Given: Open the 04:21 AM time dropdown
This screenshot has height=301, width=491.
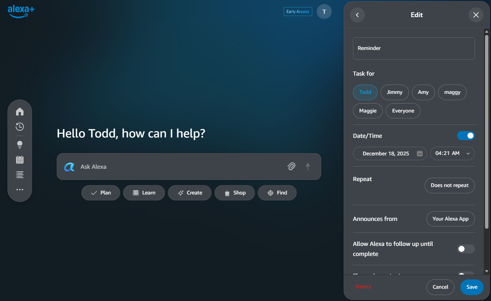Looking at the screenshot, I should [x=452, y=153].
